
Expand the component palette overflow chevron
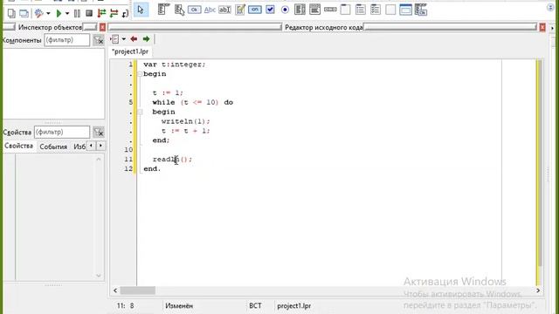pyautogui.click(x=551, y=8)
